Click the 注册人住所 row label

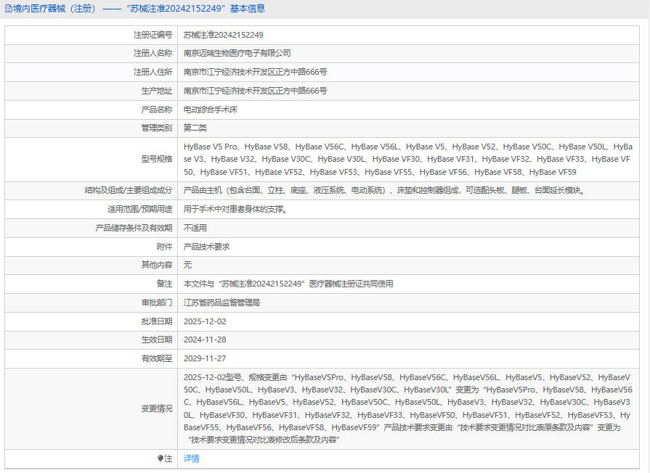(x=153, y=72)
